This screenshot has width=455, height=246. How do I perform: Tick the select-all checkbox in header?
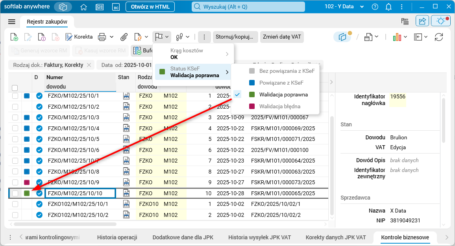click(15, 88)
